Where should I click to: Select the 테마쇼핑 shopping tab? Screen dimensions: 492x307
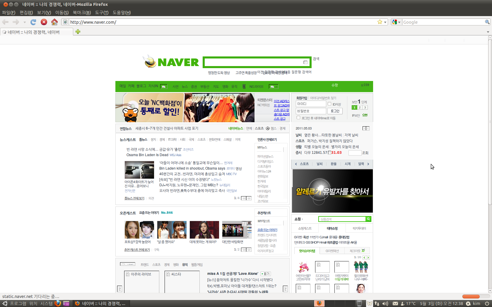pos(332,228)
